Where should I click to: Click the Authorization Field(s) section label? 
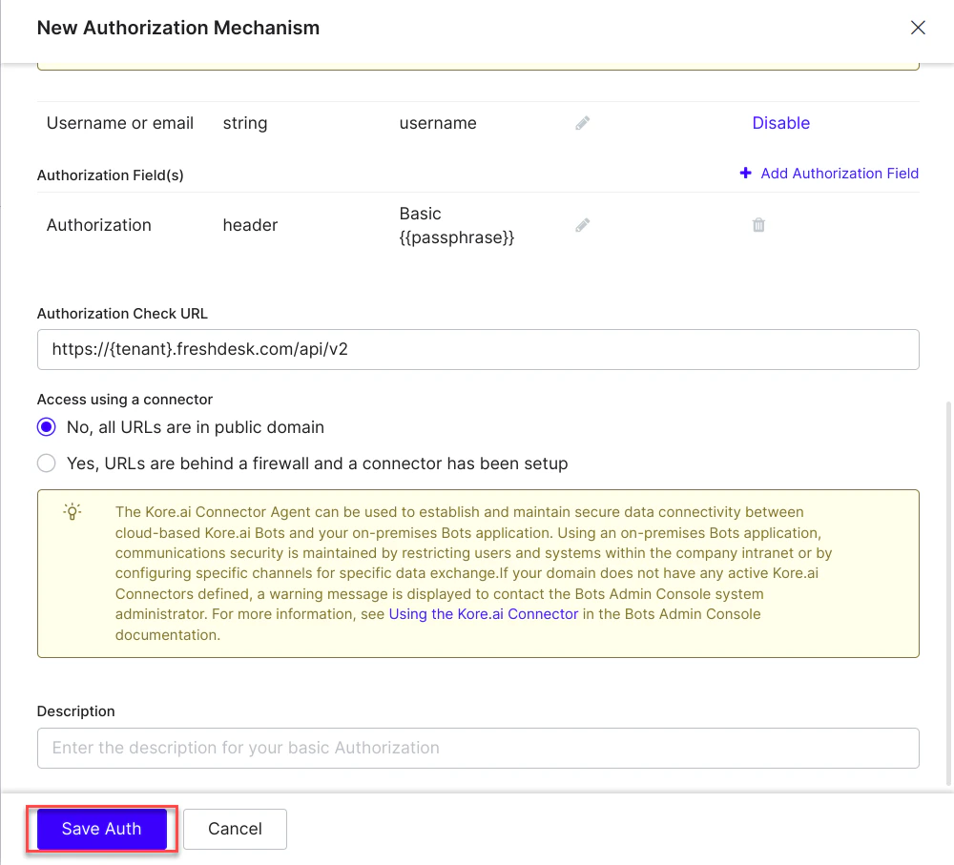pyautogui.click(x=110, y=175)
